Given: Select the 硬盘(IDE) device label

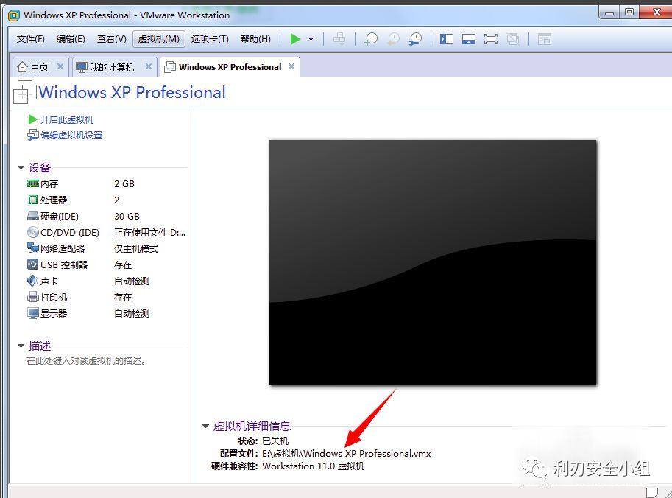Looking at the screenshot, I should pyautogui.click(x=60, y=216).
